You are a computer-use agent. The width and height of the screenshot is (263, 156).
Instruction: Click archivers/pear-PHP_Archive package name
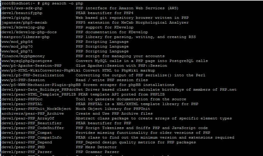(33, 114)
